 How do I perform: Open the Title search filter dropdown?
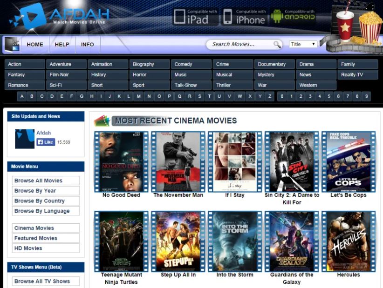[x=303, y=44]
